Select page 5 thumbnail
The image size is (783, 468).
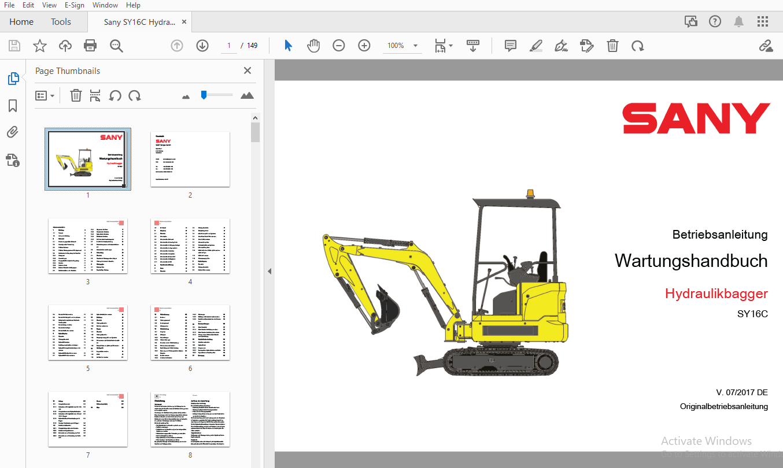[x=88, y=333]
